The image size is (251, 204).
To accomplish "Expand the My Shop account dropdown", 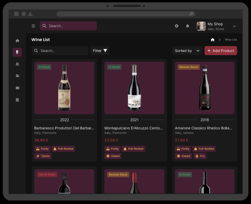I will pos(234,26).
